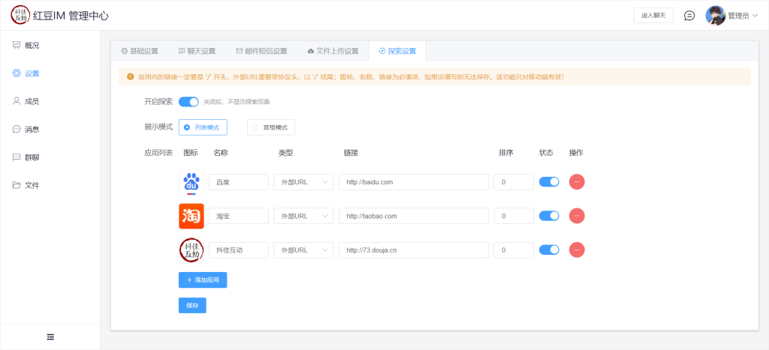Disable the 淘宝 status switch
This screenshot has height=350, width=769.
[549, 216]
